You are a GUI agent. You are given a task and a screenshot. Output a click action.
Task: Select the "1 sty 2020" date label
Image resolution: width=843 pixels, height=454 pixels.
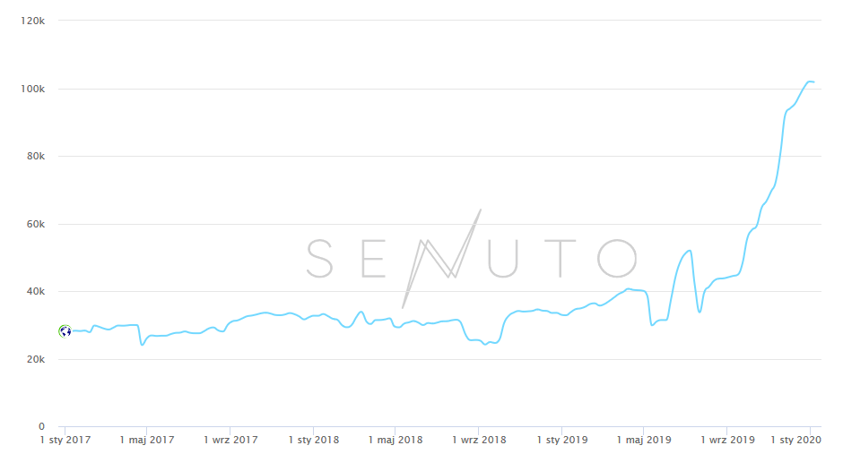(797, 441)
